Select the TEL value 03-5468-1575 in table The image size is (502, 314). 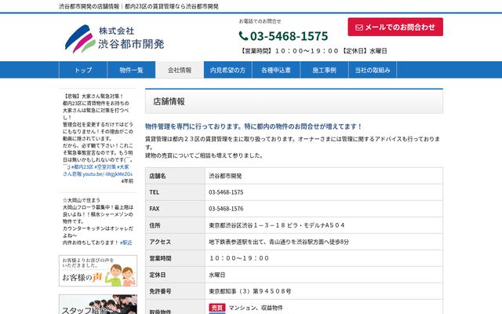point(226,192)
